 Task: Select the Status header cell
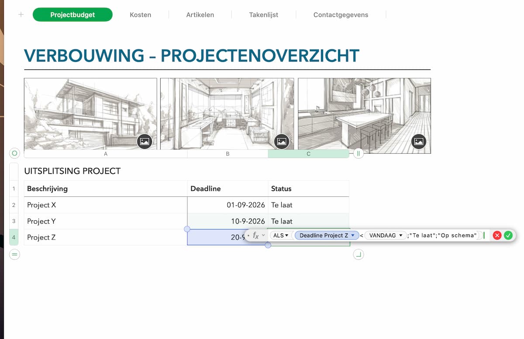click(309, 188)
